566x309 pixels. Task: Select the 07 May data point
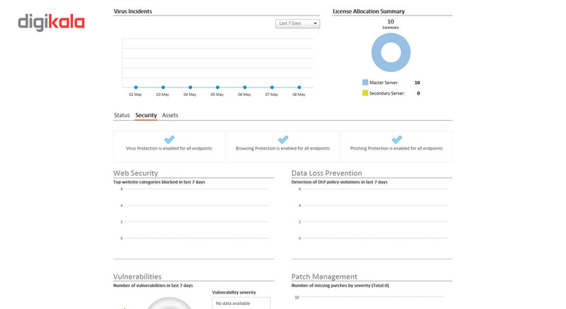(x=272, y=87)
